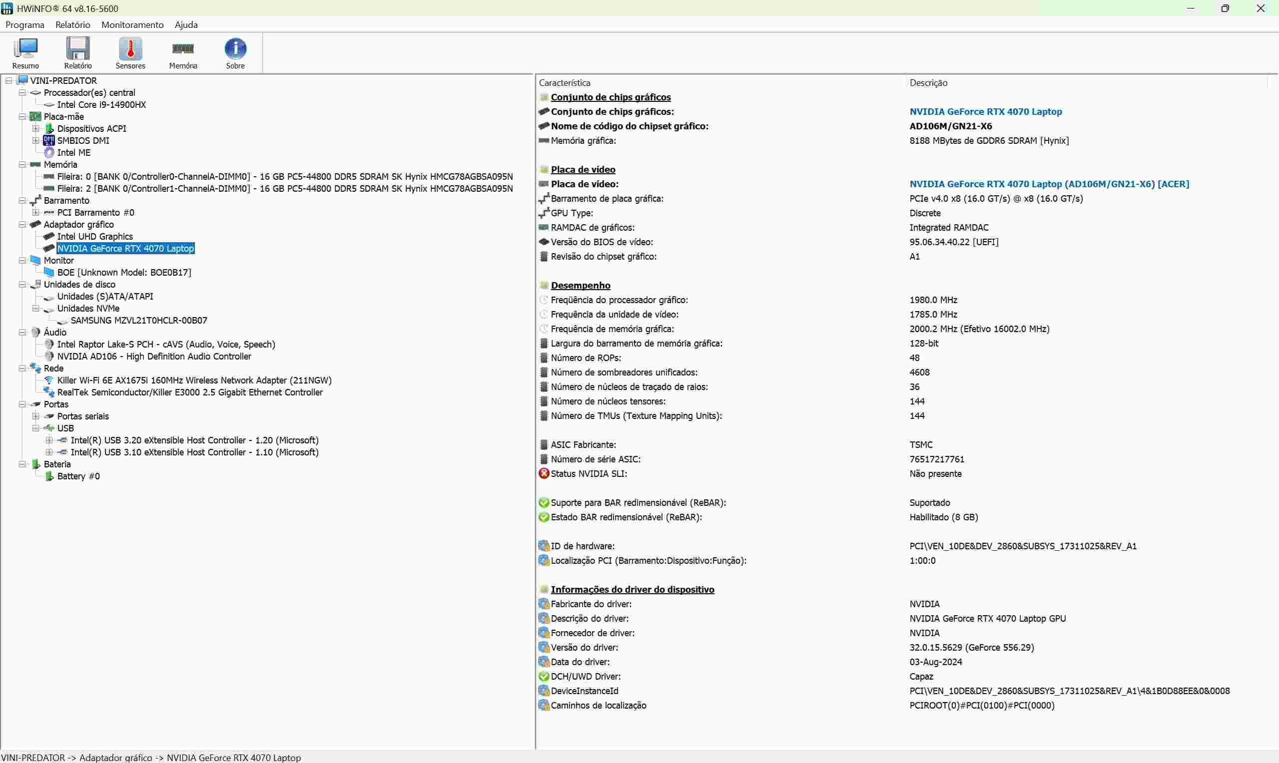This screenshot has height=763, width=1279.
Task: Click the USB connector tree icon
Action: click(49, 428)
